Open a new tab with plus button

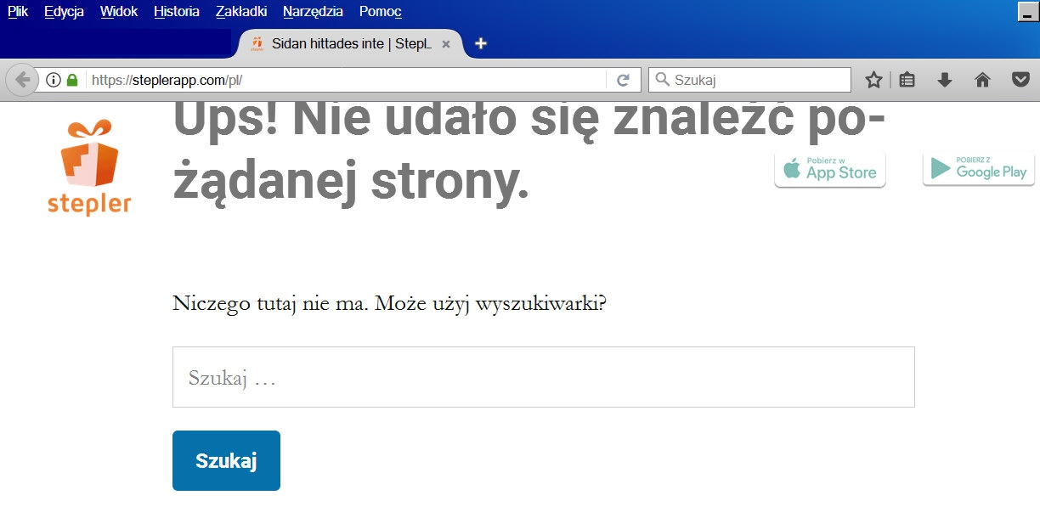point(481,43)
